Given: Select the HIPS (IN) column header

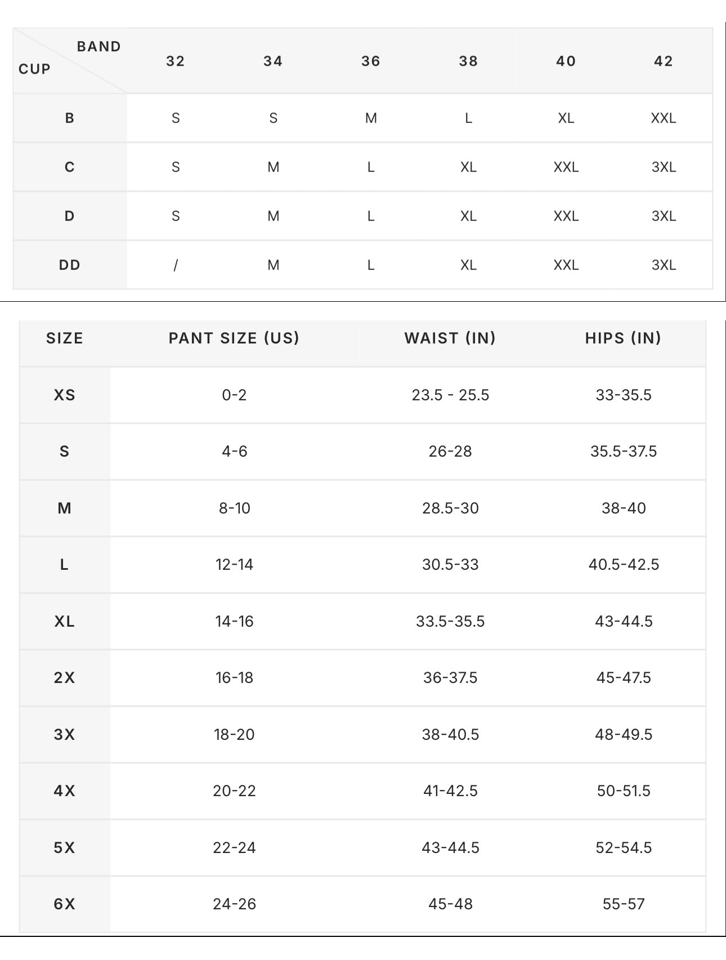Looking at the screenshot, I should (x=623, y=338).
